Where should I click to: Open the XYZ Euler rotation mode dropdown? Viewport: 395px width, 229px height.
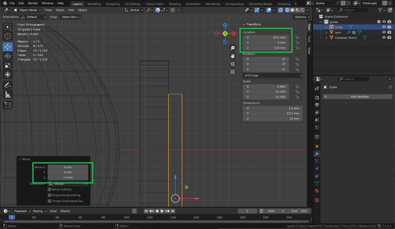pos(273,76)
